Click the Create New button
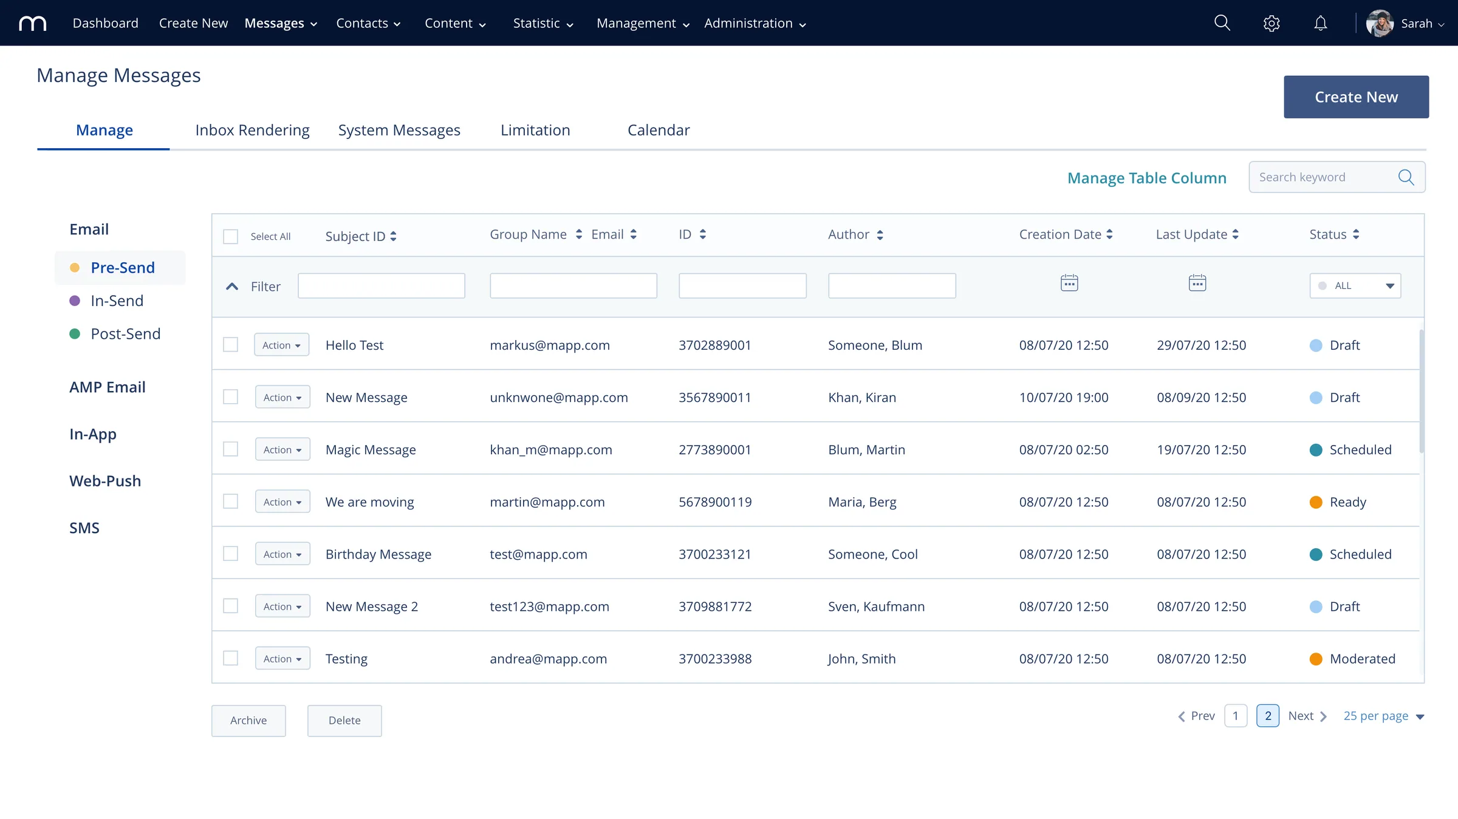This screenshot has width=1458, height=819. coord(1356,97)
